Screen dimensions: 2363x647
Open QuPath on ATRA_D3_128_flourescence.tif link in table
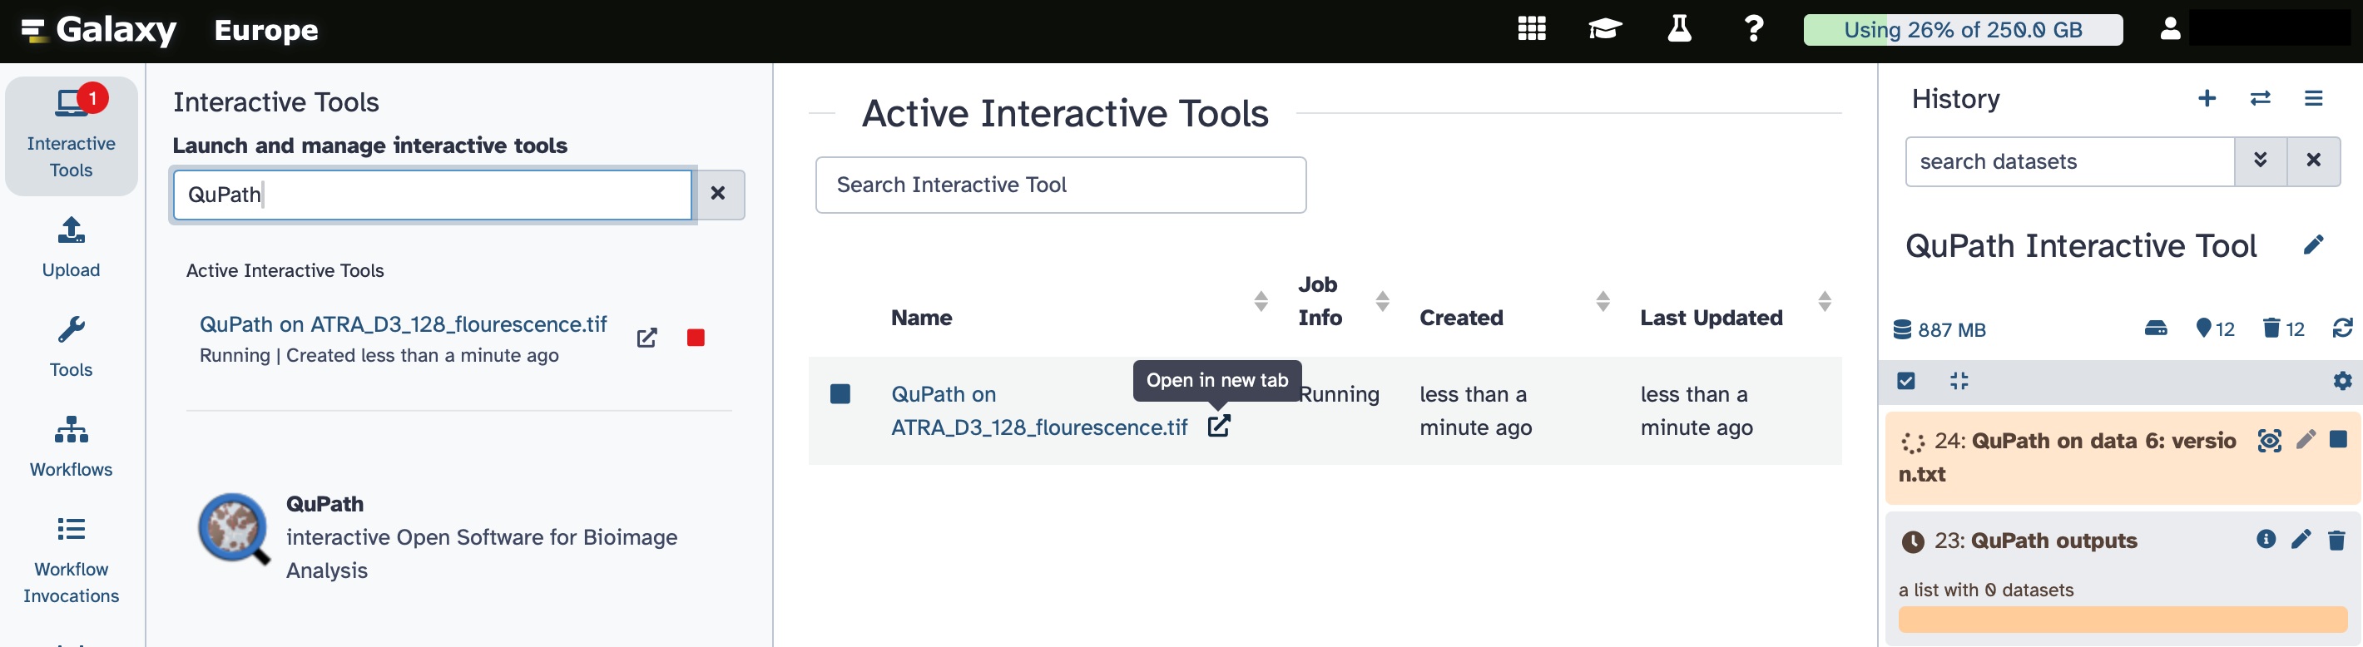pyautogui.click(x=1039, y=411)
